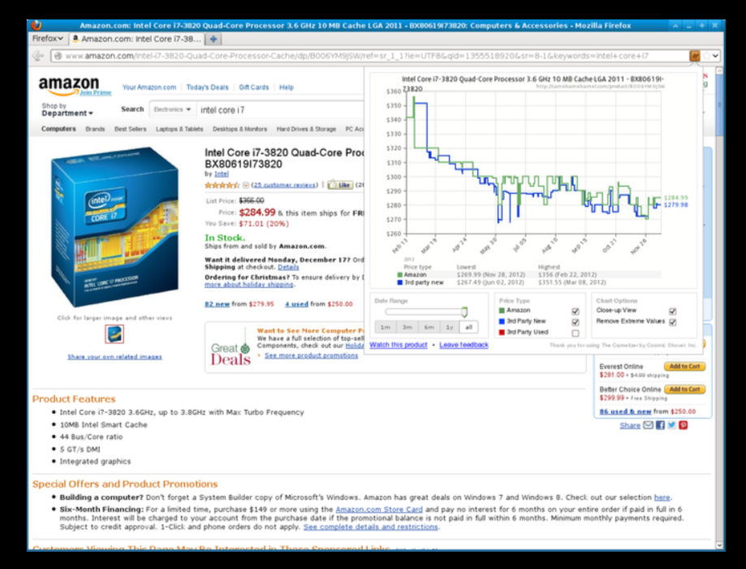This screenshot has width=746, height=569.
Task: Open Watch this product link
Action: [x=399, y=345]
